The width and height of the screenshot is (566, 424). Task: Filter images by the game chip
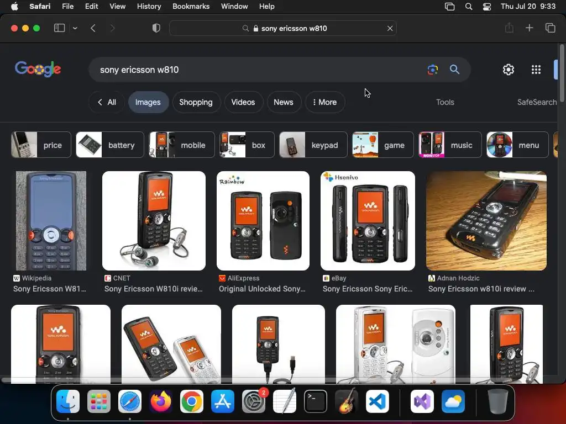coord(383,145)
